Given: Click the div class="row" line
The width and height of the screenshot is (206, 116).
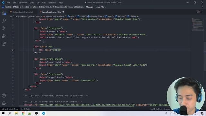Looking at the screenshot, I should pos(44,47).
